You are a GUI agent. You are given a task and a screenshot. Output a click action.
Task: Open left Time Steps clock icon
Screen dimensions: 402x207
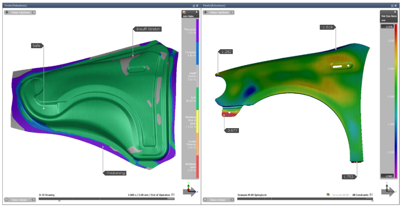tap(7, 200)
